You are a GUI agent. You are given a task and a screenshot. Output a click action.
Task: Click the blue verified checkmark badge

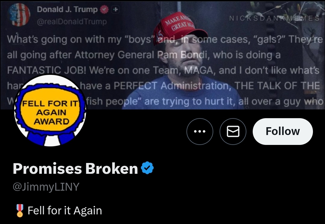pyautogui.click(x=147, y=168)
